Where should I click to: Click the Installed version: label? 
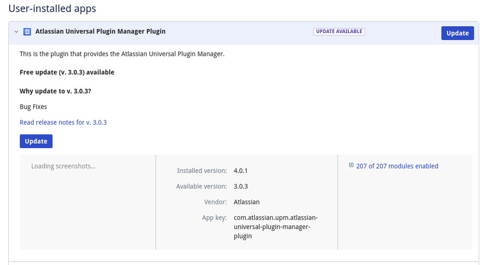click(202, 171)
